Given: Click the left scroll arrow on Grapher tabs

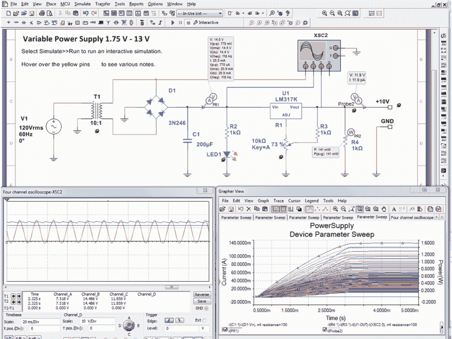Looking at the screenshot, I should tap(437, 217).
